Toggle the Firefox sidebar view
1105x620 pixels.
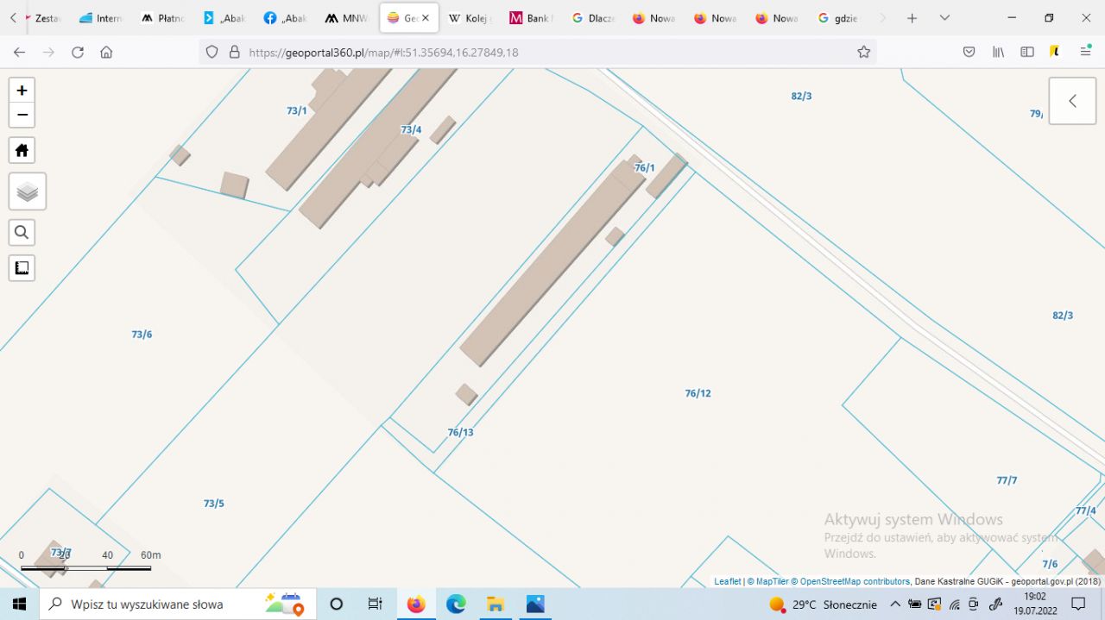coord(1027,52)
